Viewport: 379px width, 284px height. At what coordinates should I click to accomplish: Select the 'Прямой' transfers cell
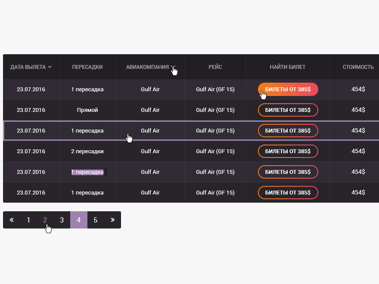pyautogui.click(x=87, y=110)
